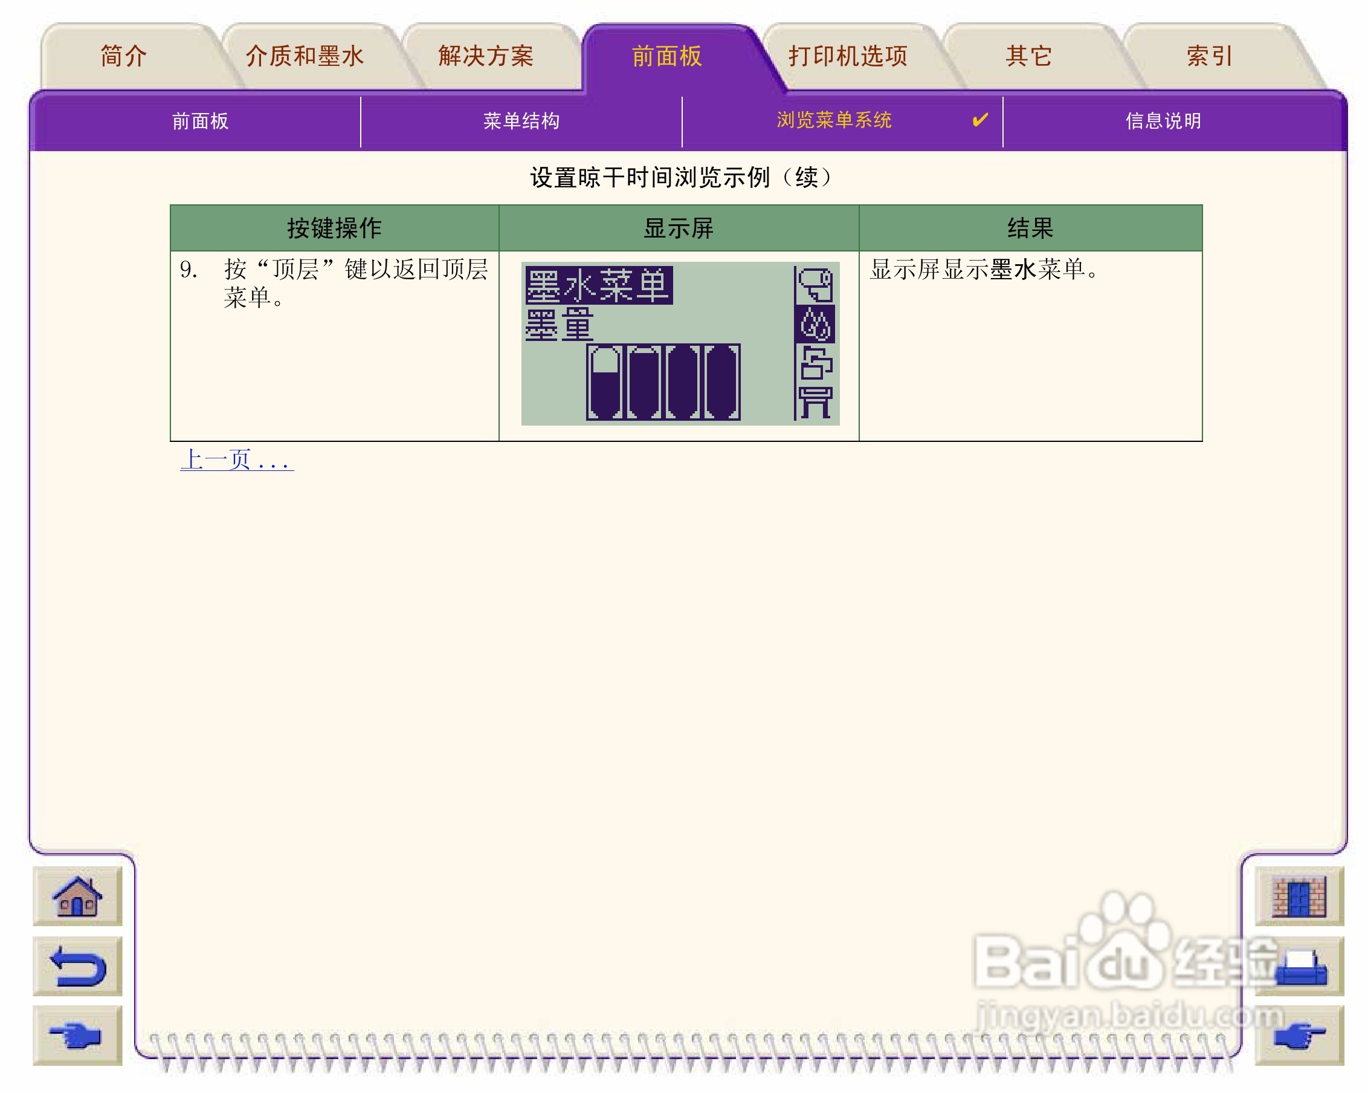
Task: Follow the 上一页 link
Action: tap(236, 459)
